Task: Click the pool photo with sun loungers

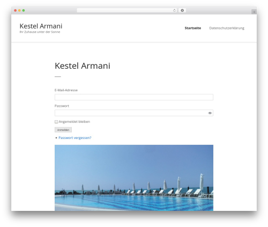Action: 134,178
